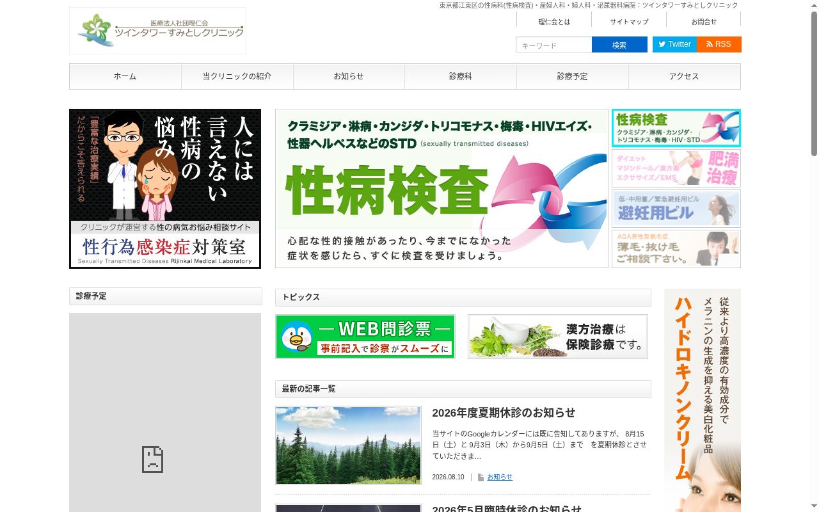Open the ハイドロキノンクリーム vertical ad
This screenshot has height=512, width=819.
(703, 400)
